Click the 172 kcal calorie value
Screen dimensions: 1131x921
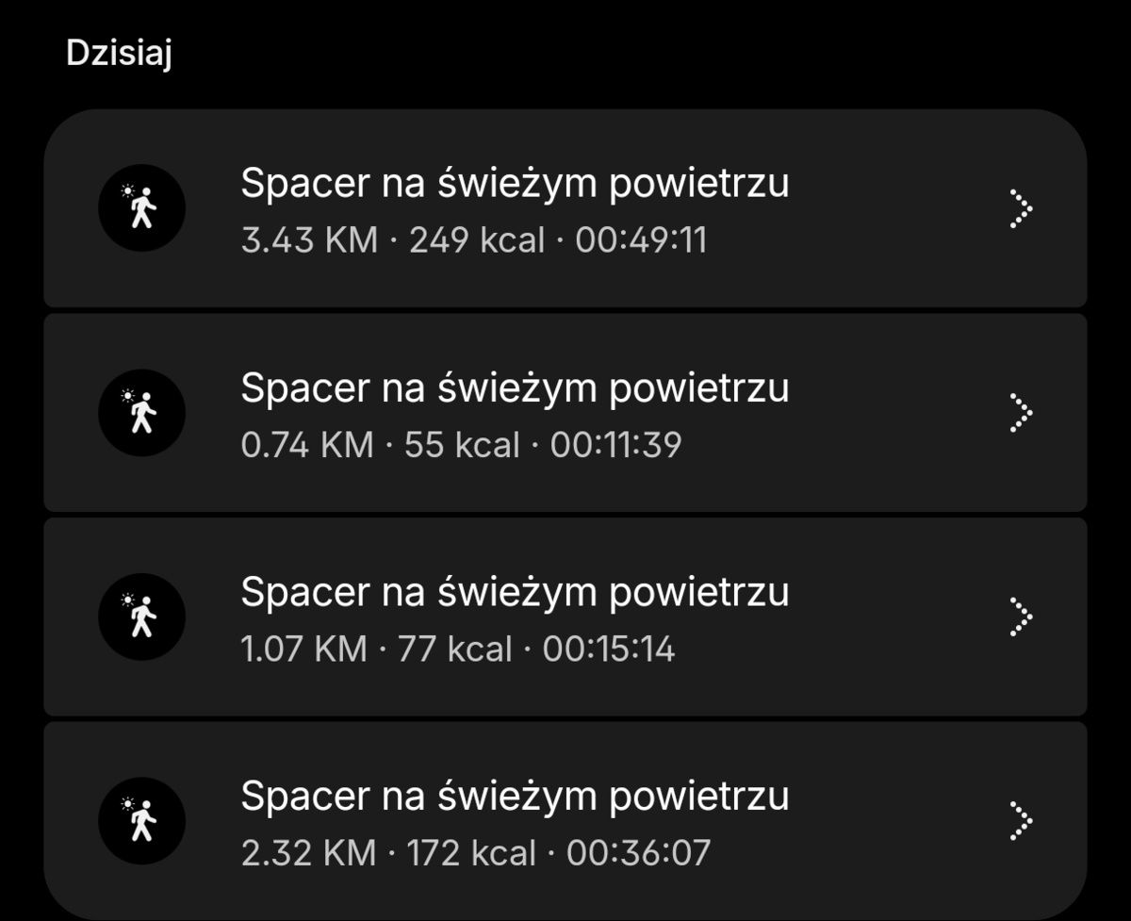click(x=471, y=854)
